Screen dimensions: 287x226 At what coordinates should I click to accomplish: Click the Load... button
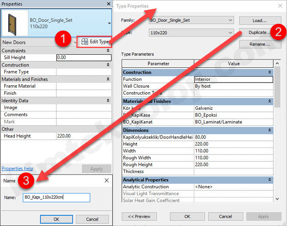coord(260,20)
